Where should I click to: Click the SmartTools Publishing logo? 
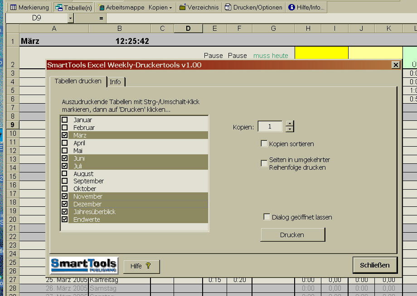tap(84, 265)
